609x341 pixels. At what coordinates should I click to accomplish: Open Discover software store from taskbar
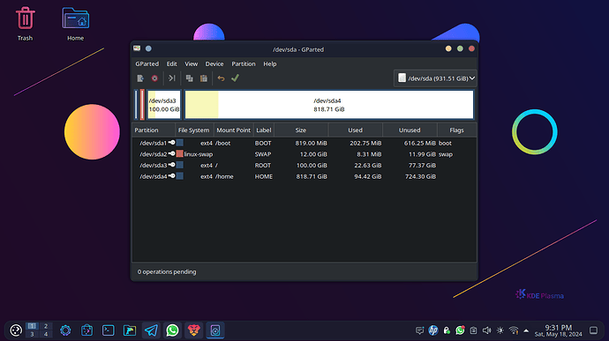pyautogui.click(x=87, y=330)
